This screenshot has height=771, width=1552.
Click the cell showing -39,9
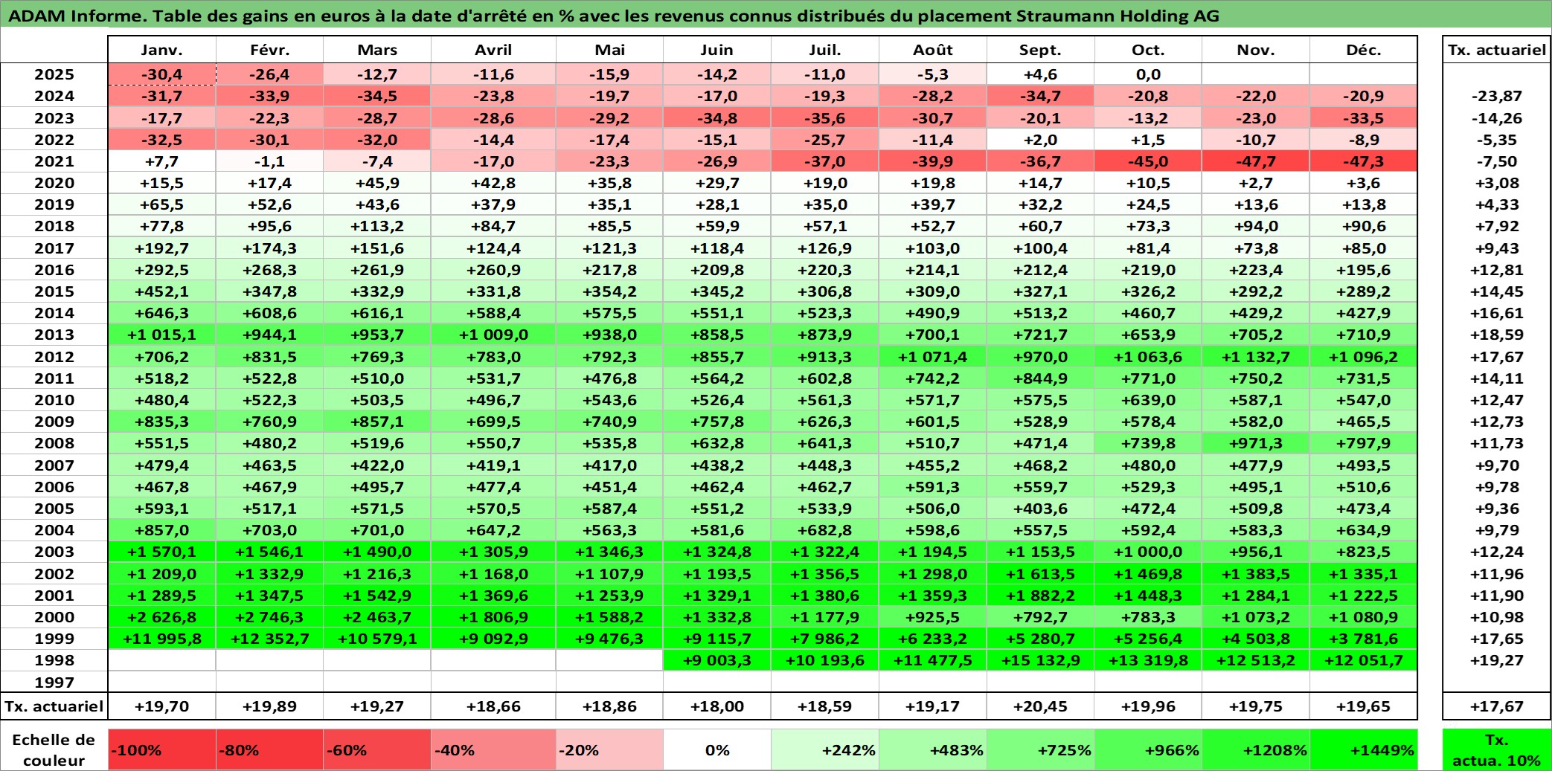click(x=932, y=161)
